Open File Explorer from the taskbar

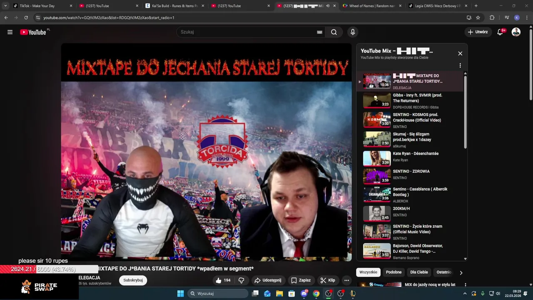click(x=279, y=293)
